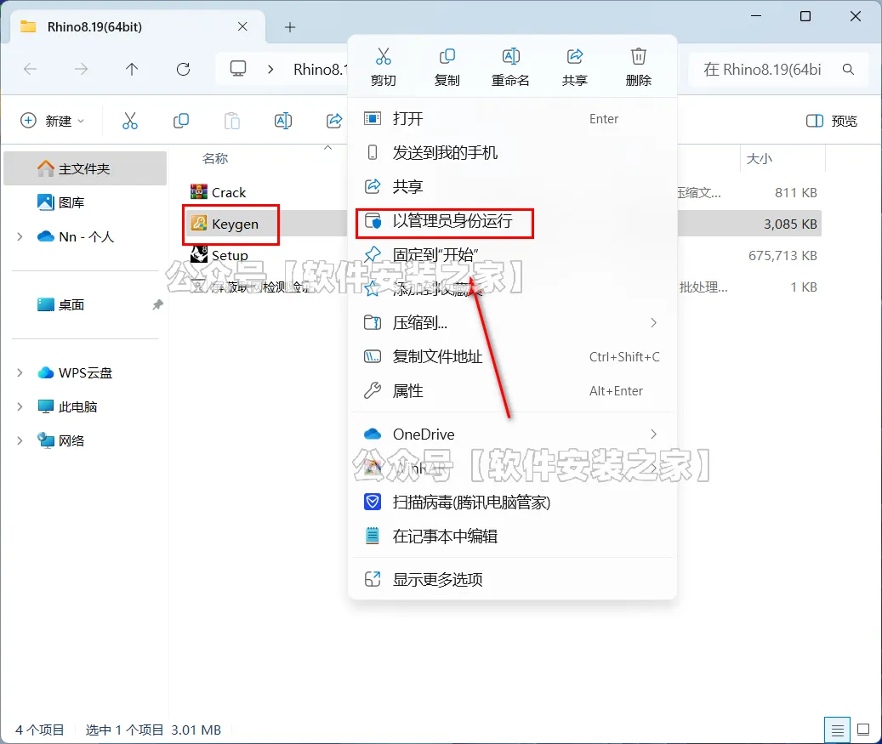Click toolbar Cut scissors icon

tap(130, 121)
